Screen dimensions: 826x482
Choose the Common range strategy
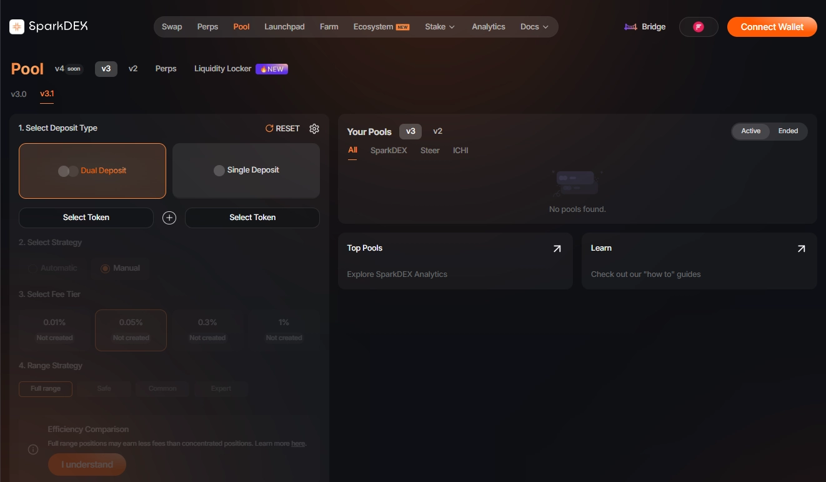162,389
